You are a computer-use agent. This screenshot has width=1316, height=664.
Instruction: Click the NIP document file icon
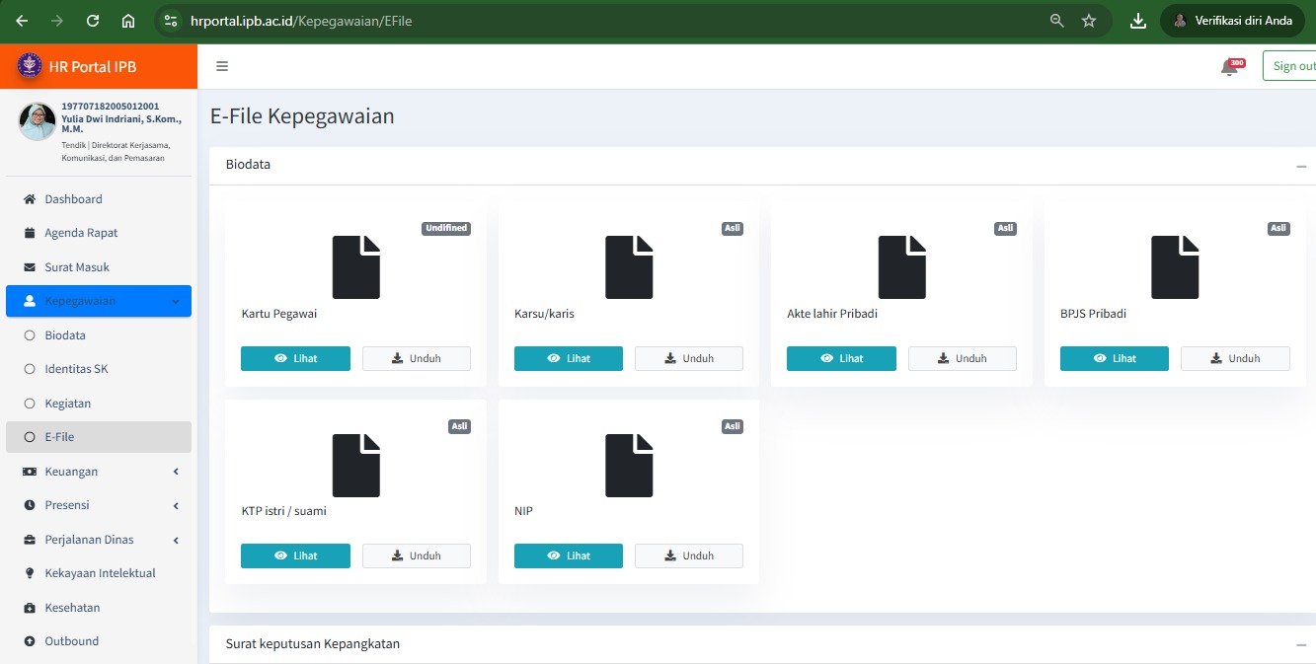coord(629,465)
